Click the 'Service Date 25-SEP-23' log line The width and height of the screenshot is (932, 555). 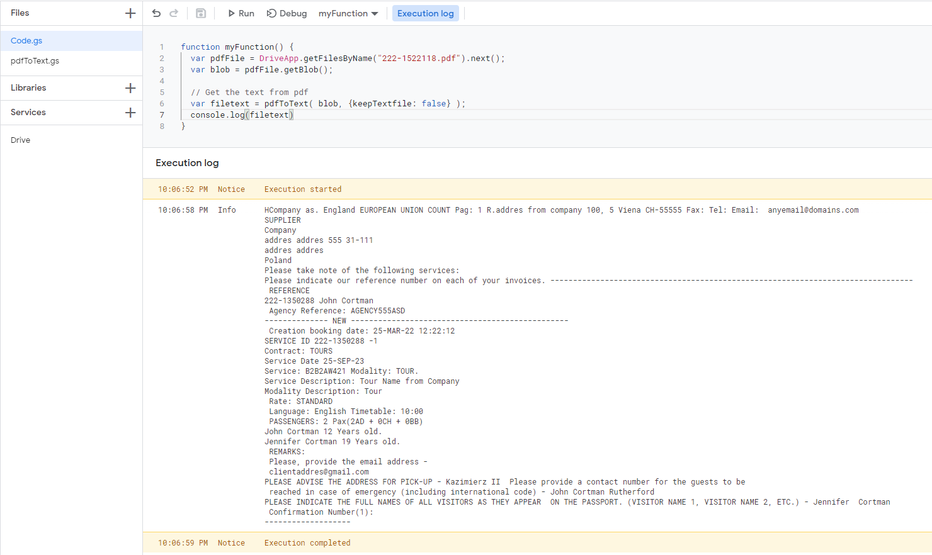point(314,361)
